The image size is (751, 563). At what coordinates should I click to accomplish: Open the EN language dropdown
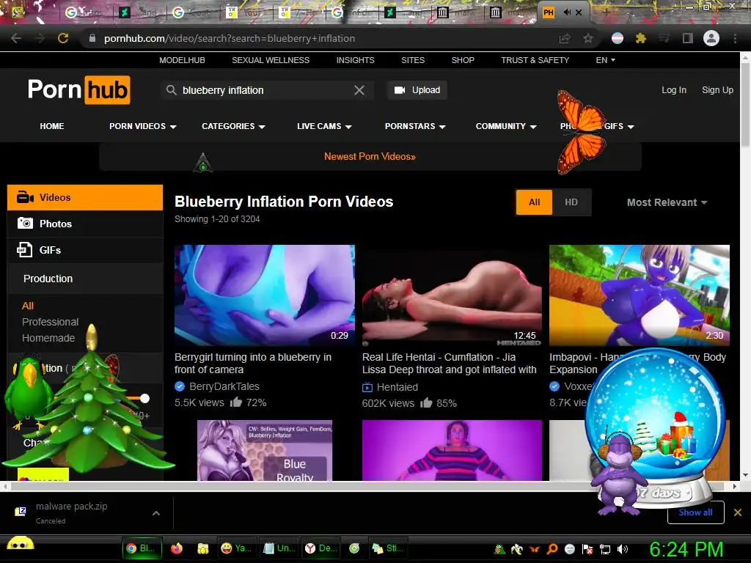point(605,60)
